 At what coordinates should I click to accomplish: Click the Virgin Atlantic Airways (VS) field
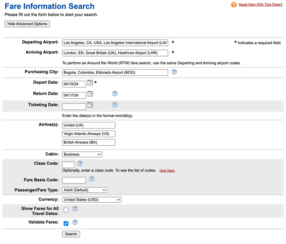(89, 134)
